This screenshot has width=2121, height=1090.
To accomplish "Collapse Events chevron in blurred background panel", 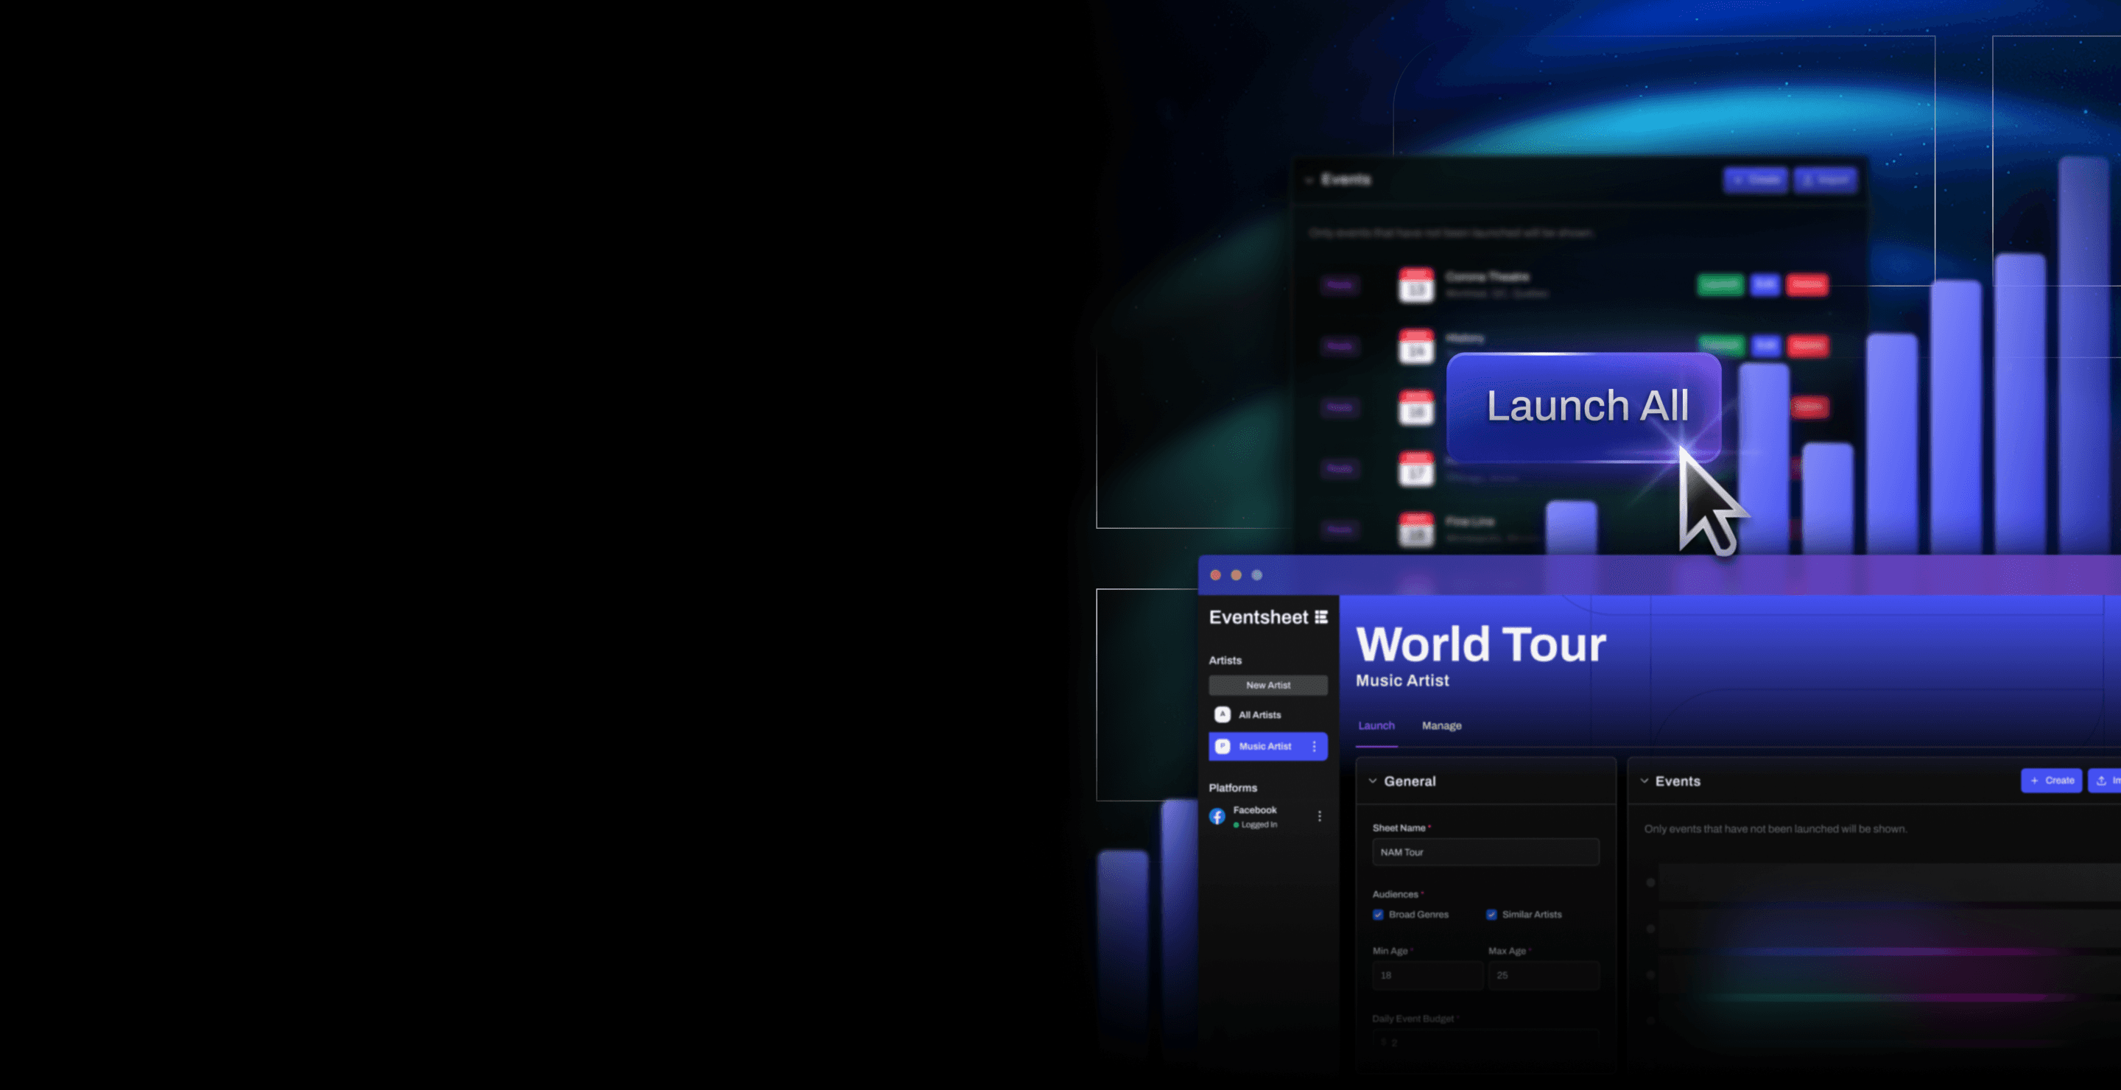I will point(1309,180).
